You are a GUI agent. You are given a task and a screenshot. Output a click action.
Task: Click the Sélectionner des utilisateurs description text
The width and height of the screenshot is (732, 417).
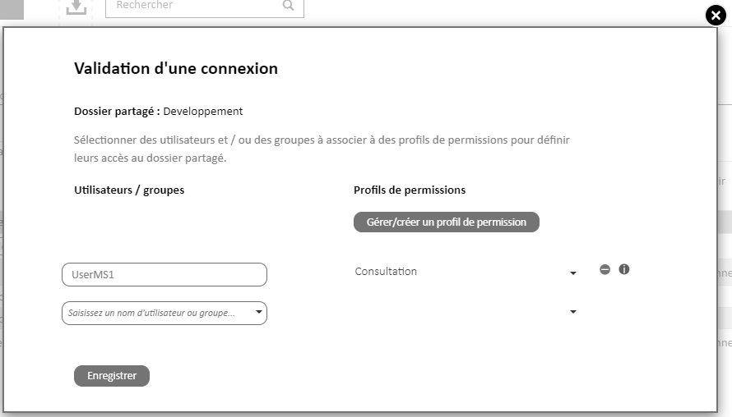pyautogui.click(x=322, y=149)
